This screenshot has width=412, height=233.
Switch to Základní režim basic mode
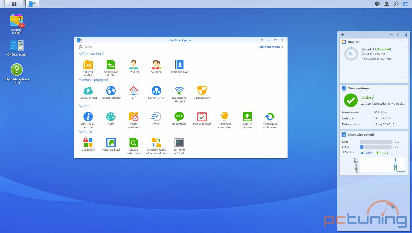[x=271, y=47]
